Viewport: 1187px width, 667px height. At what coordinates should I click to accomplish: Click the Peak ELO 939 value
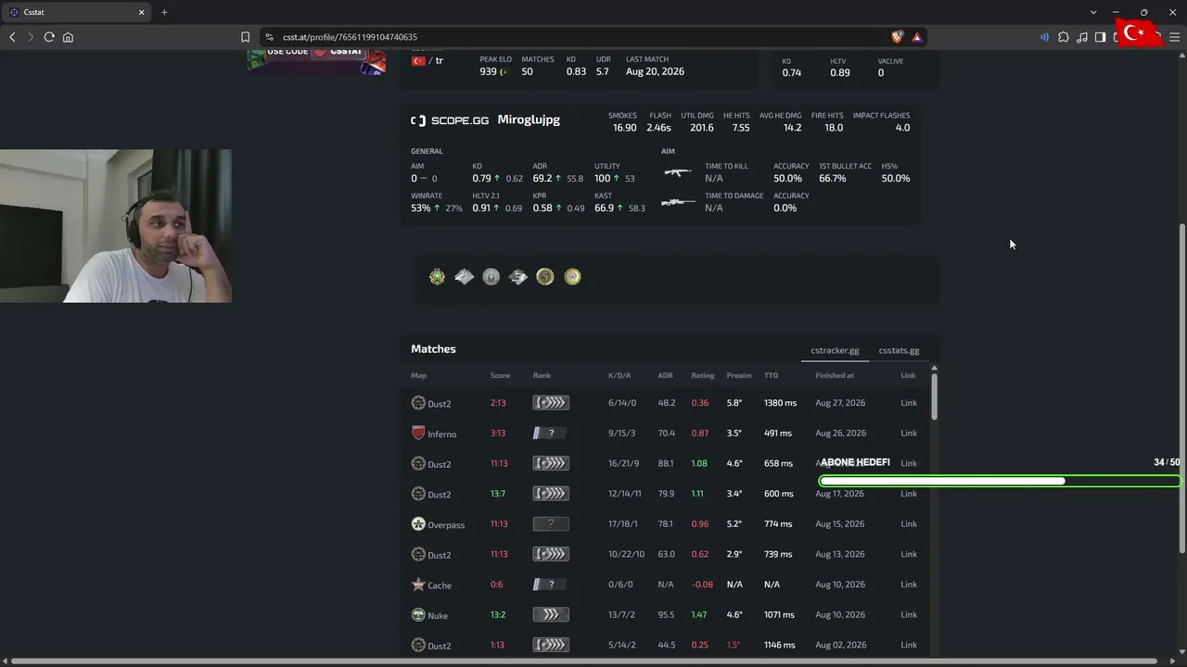coord(488,72)
